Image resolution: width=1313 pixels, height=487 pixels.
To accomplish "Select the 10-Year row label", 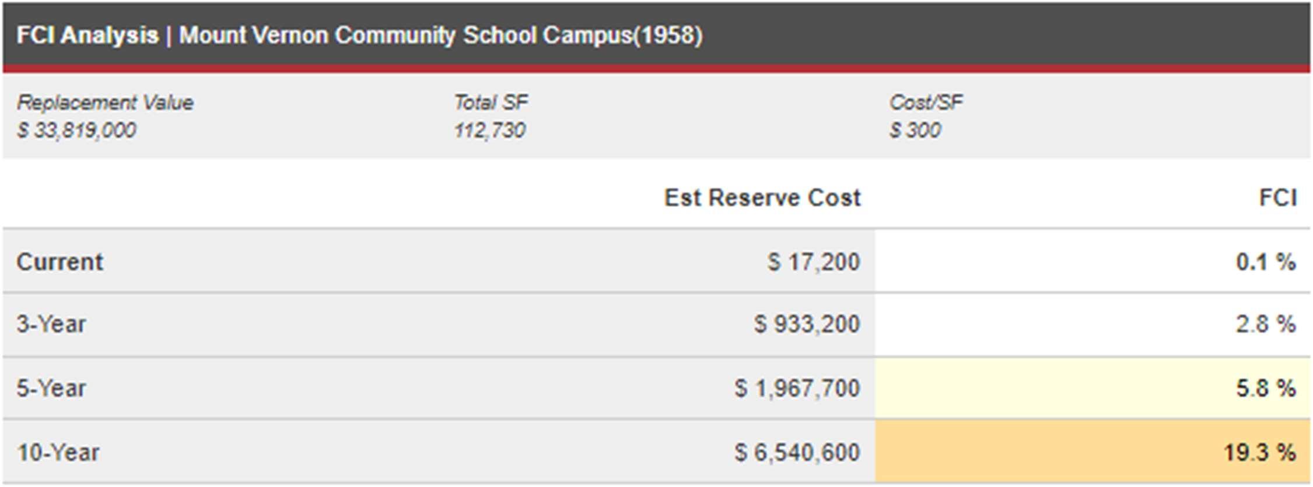I will point(58,453).
